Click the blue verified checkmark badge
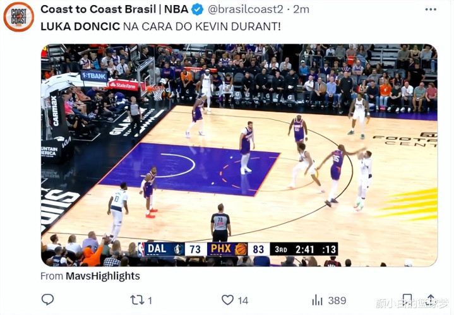Screen dimensions: 454x315 click(198, 9)
